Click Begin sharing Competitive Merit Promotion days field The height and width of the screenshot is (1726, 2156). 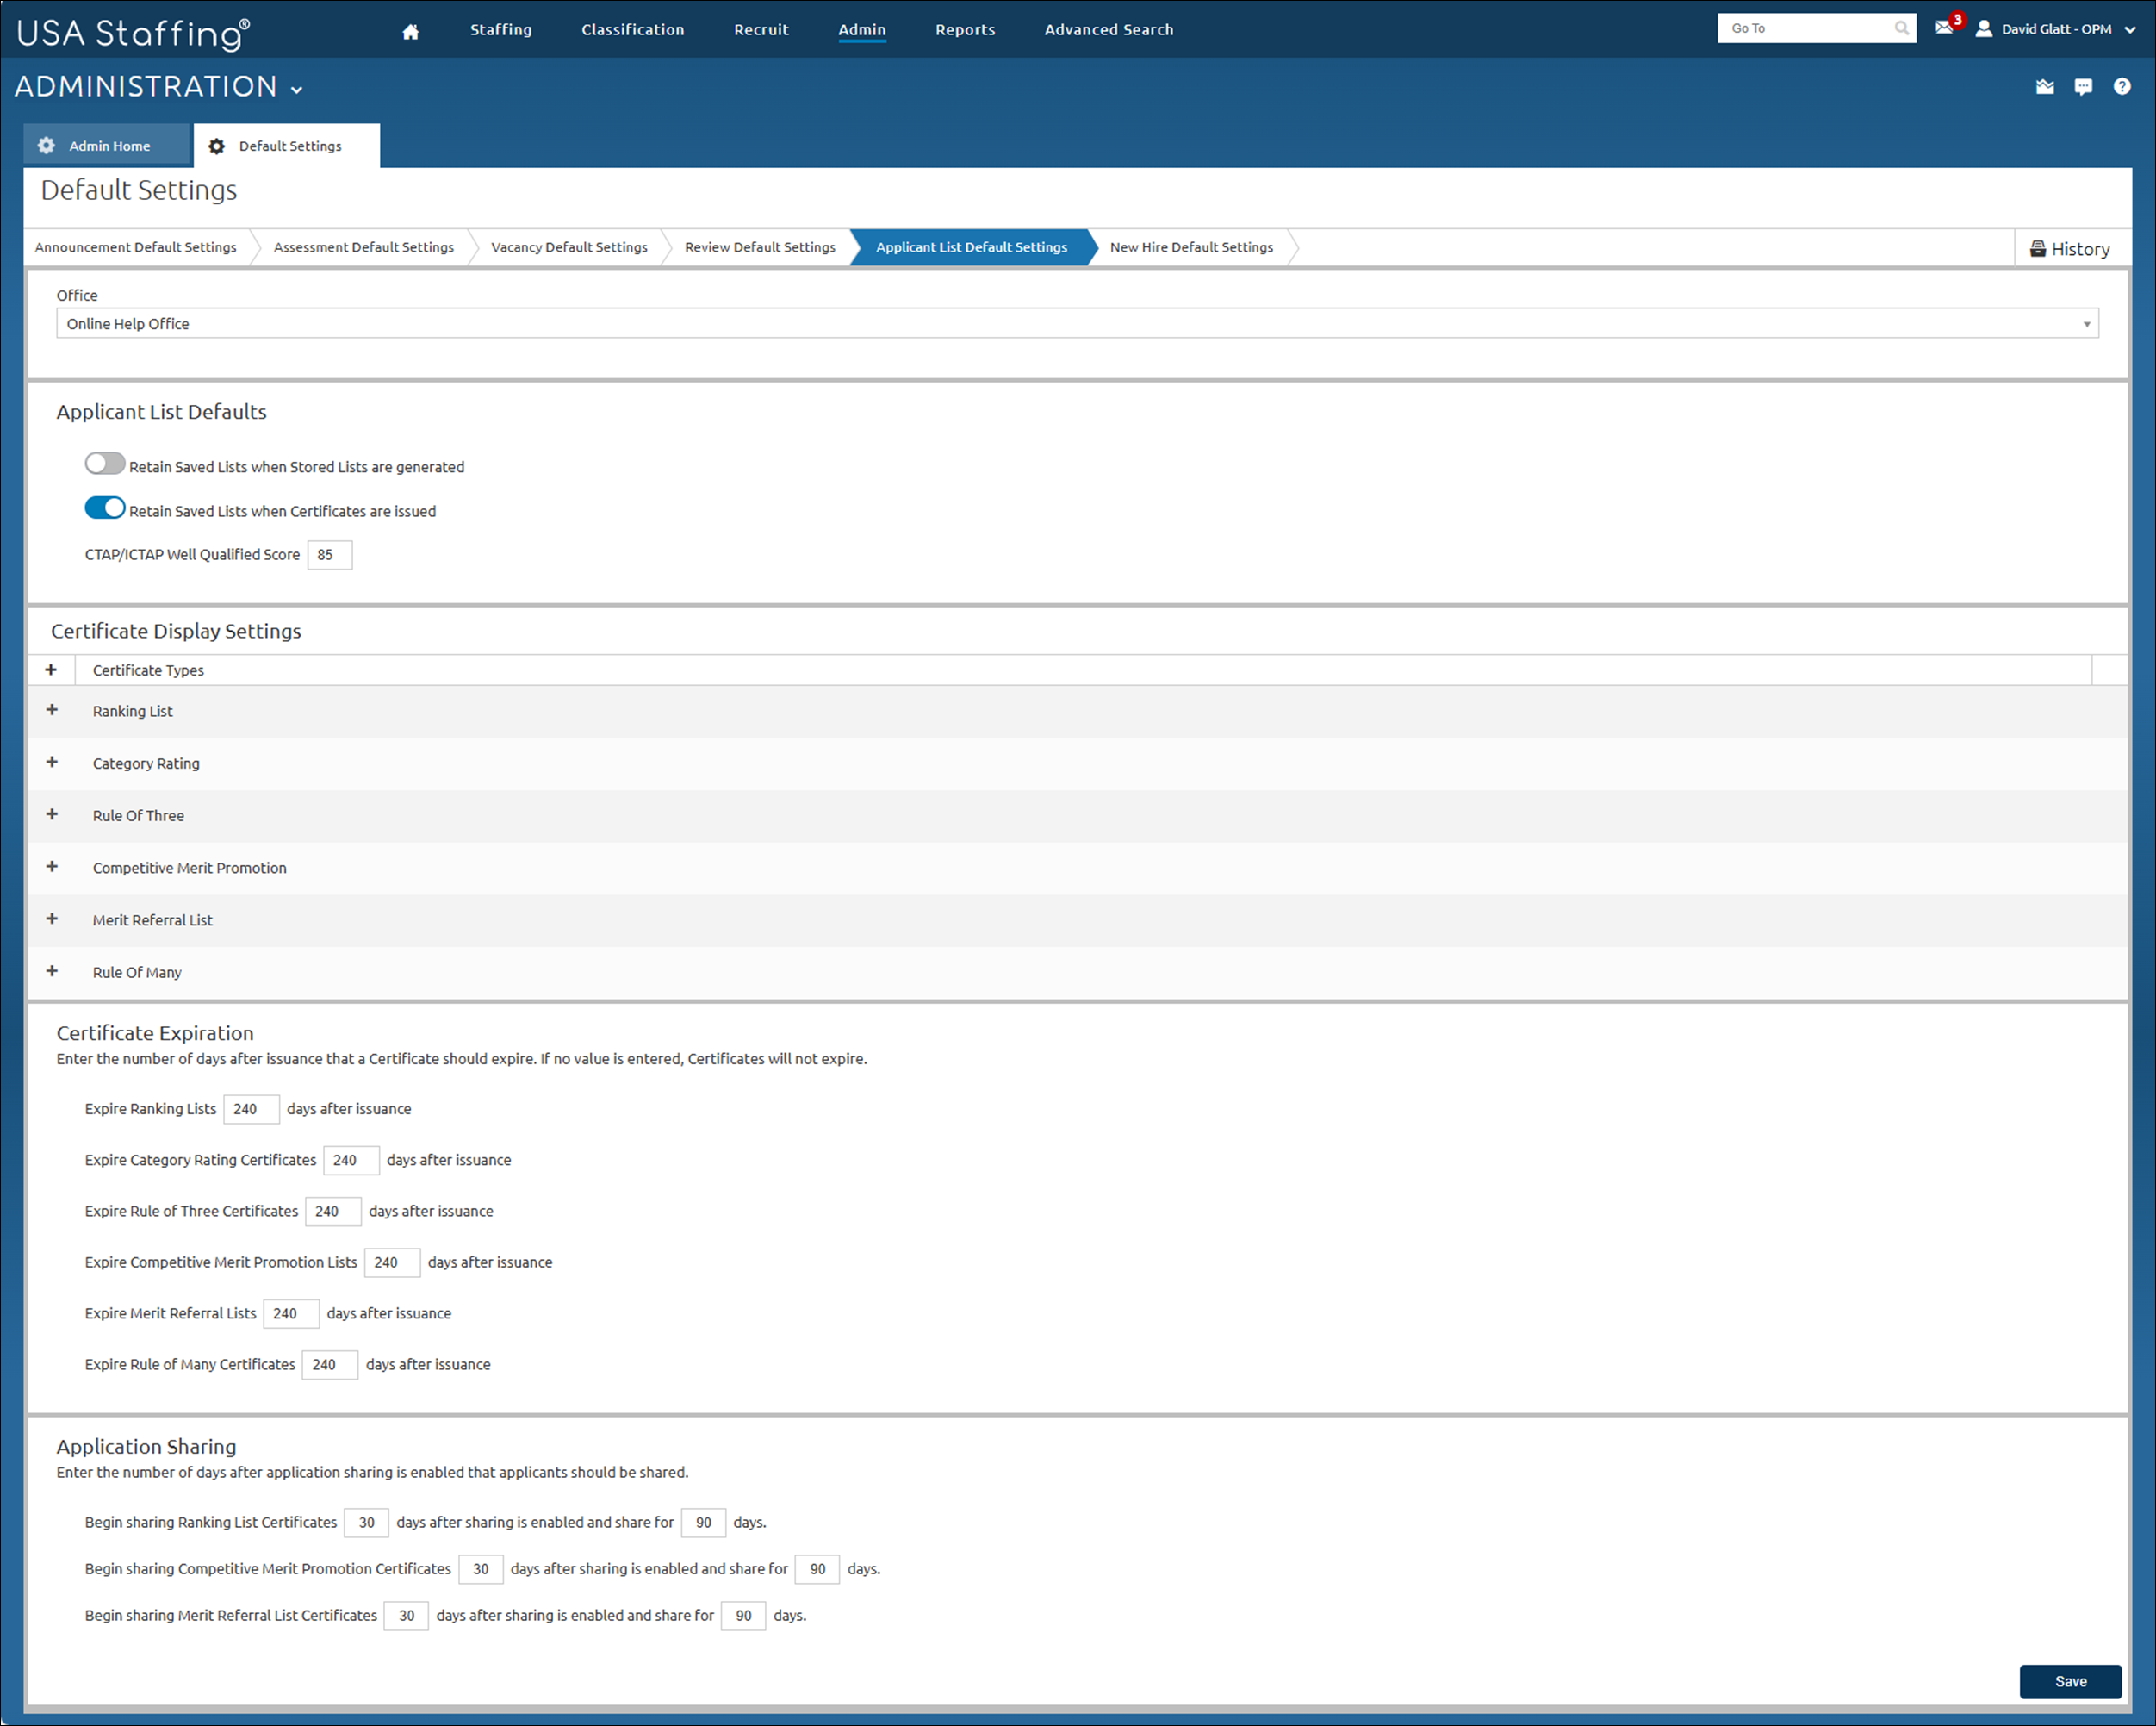point(480,1570)
